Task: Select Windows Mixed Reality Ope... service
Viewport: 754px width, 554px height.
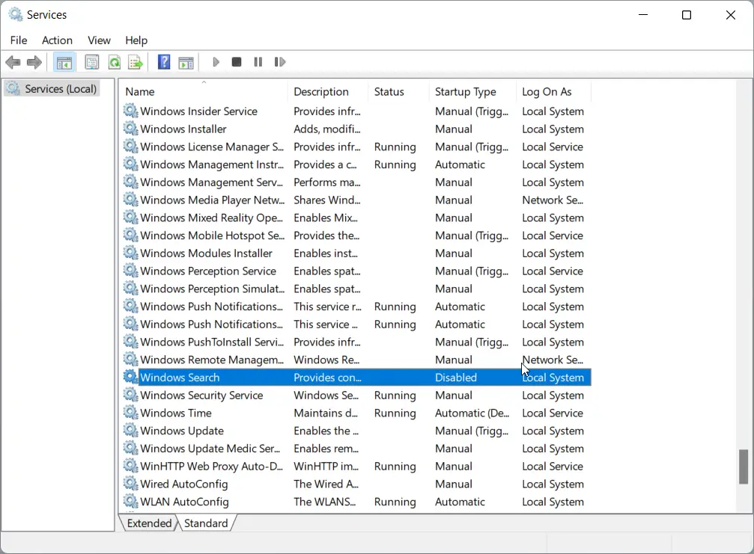Action: click(x=212, y=218)
